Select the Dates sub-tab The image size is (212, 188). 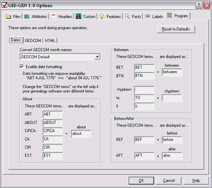[15, 40]
